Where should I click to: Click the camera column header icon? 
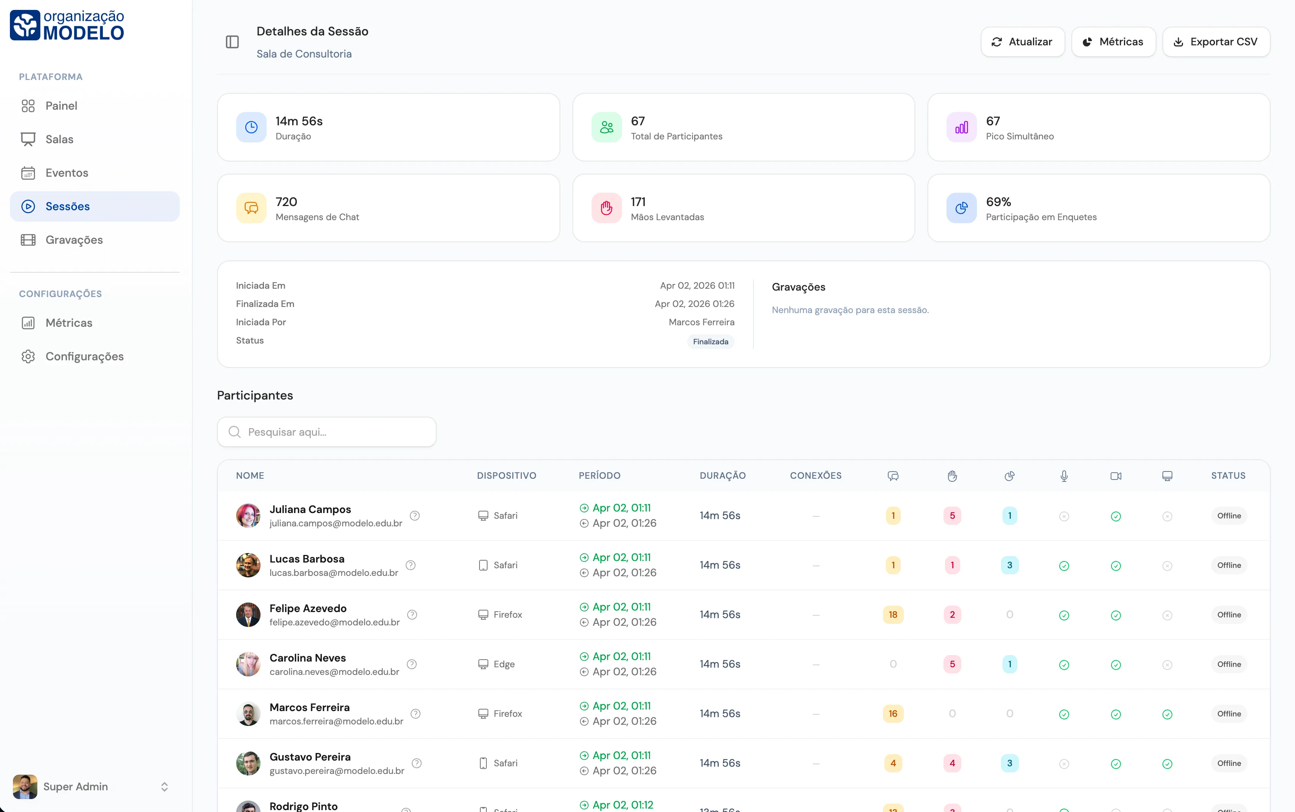(1116, 476)
